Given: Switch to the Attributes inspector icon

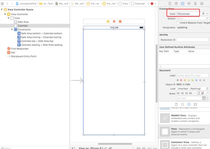Looking at the screenshot, I should [189, 4].
